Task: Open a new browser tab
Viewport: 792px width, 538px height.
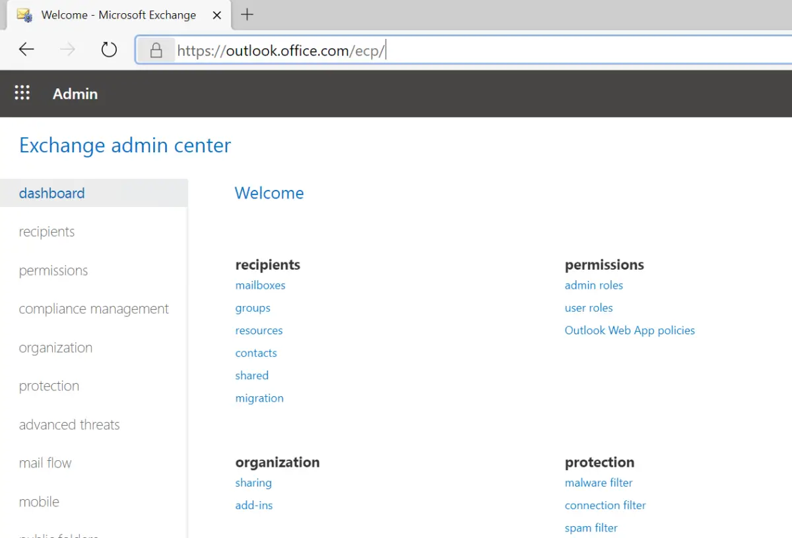Action: coord(247,14)
